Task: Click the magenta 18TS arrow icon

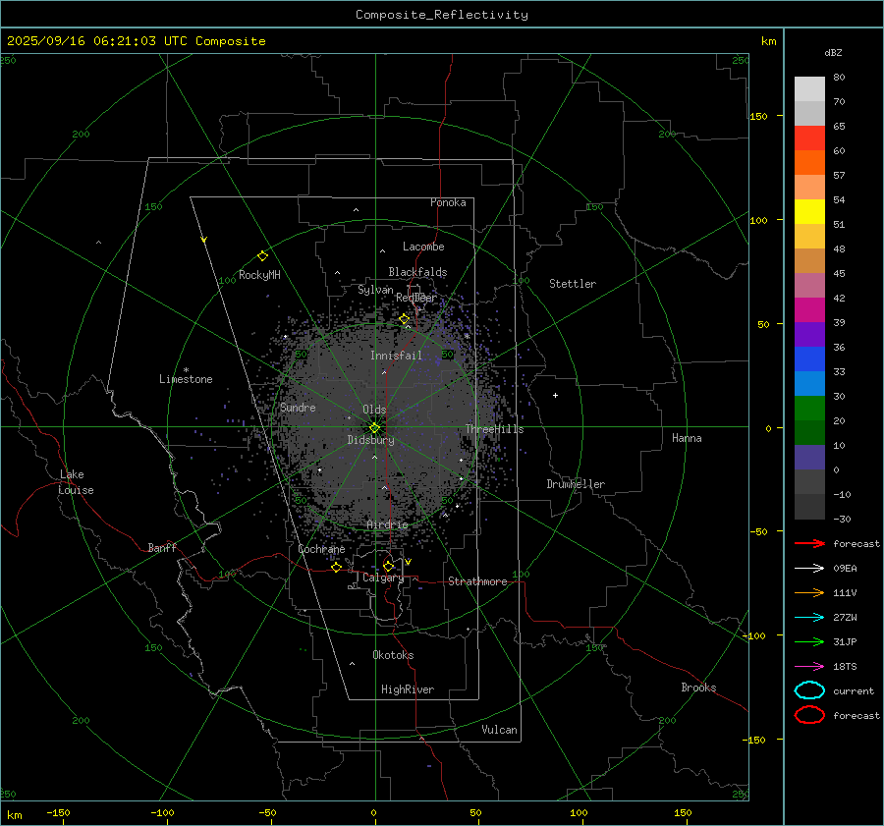Action: click(809, 667)
